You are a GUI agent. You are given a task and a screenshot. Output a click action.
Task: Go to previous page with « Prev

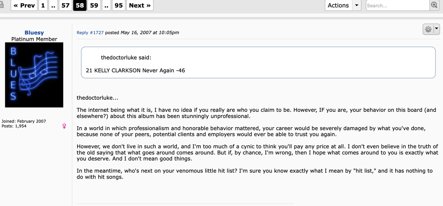(24, 5)
